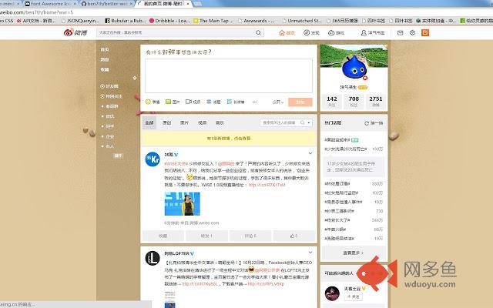Select the third feed tab (Pictures)
Image resolution: width=493 pixels, height=308 pixels.
[x=185, y=122]
